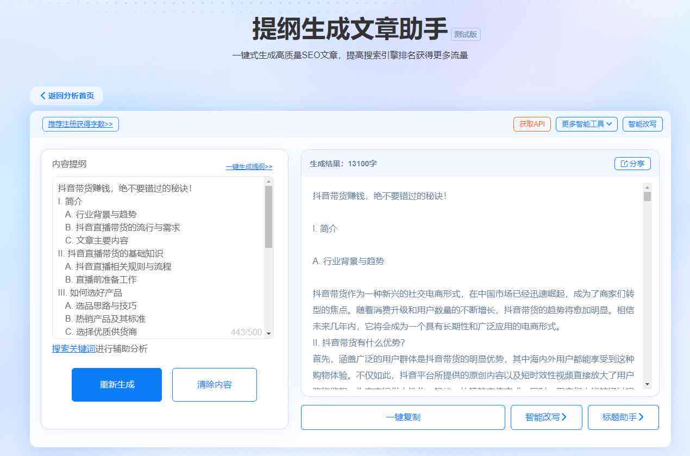690x456 pixels.
Task: Click the result panel scroll-down arrow
Action: coord(647,384)
